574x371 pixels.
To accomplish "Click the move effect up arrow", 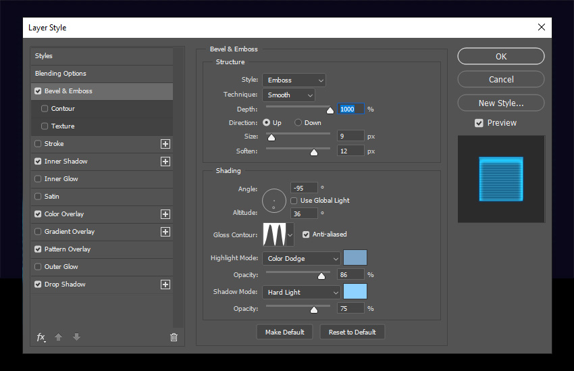I will (58, 337).
